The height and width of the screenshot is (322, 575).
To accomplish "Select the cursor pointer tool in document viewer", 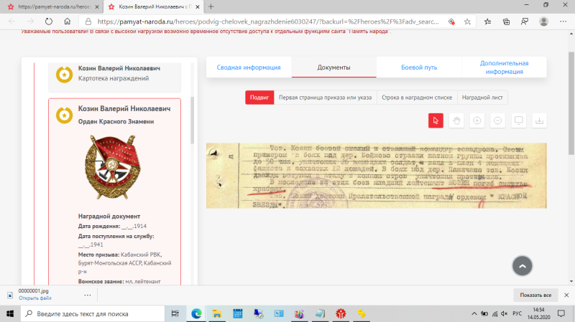I will tap(436, 120).
